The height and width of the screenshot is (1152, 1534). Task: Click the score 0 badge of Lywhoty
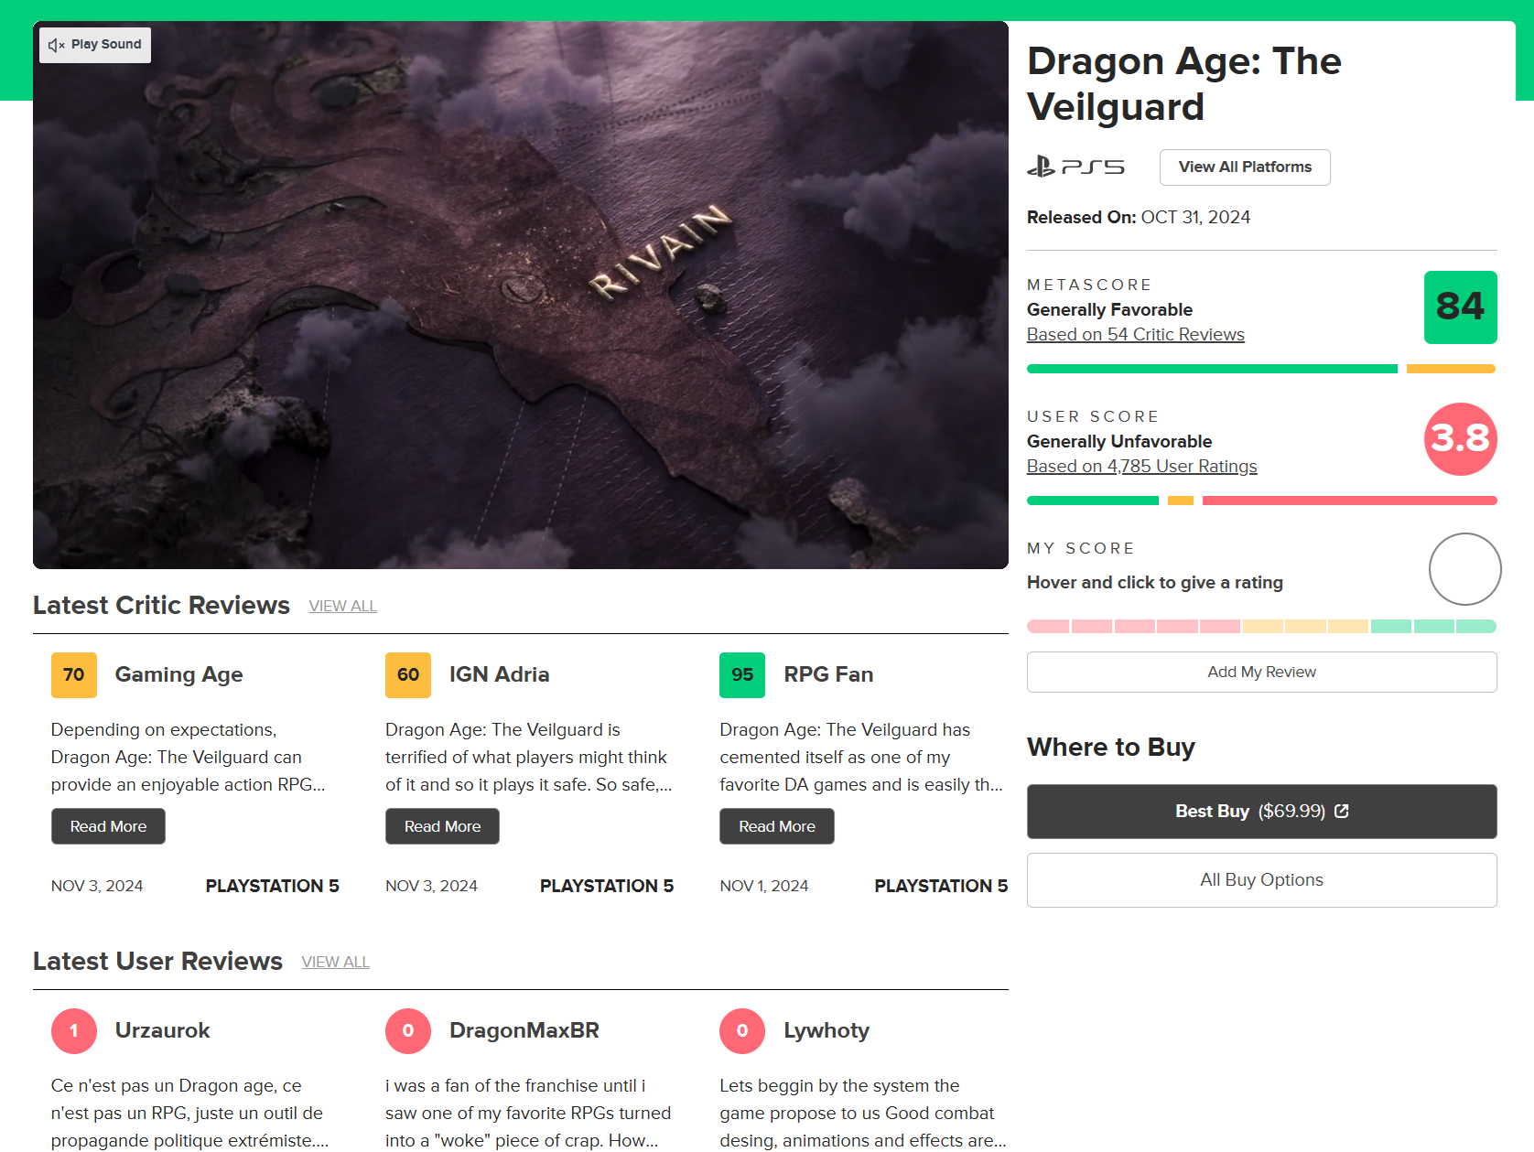[x=742, y=1031]
